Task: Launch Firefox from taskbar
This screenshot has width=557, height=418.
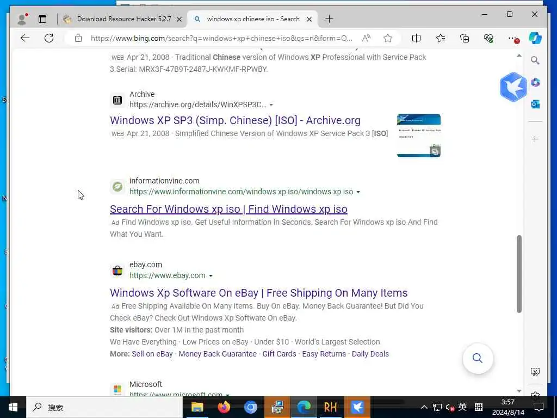Action: (224, 407)
